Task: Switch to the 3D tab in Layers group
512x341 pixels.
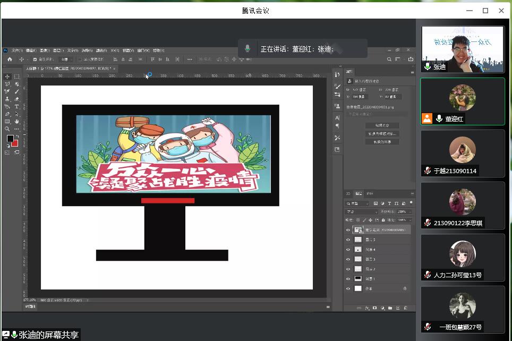Action: 348,194
